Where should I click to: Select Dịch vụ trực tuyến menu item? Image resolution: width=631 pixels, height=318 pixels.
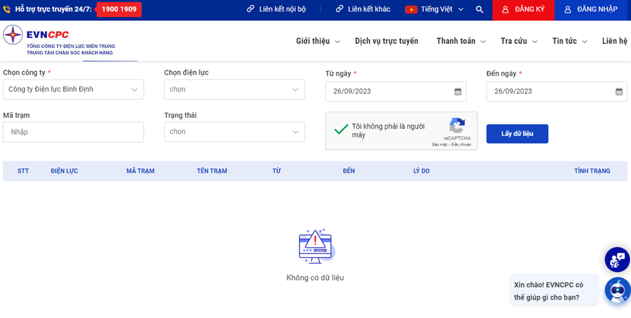pos(386,41)
